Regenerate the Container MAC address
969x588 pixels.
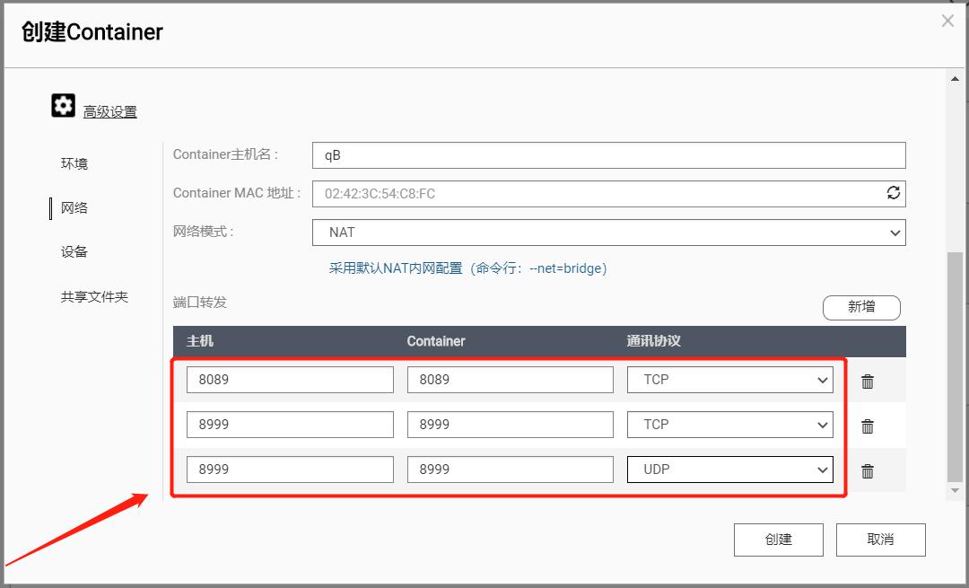tap(894, 193)
